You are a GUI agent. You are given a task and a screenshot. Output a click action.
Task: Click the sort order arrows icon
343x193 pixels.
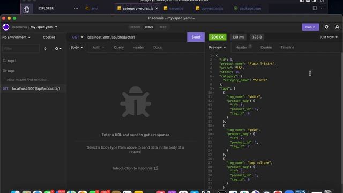coord(45,49)
